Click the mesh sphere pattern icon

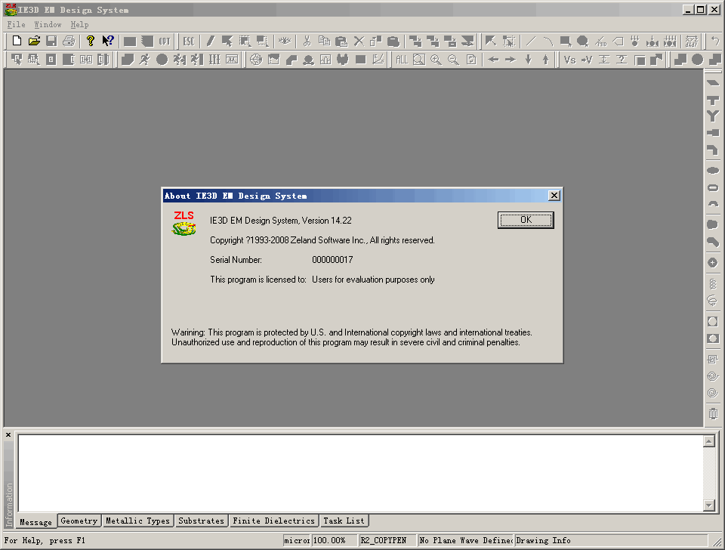click(x=256, y=60)
